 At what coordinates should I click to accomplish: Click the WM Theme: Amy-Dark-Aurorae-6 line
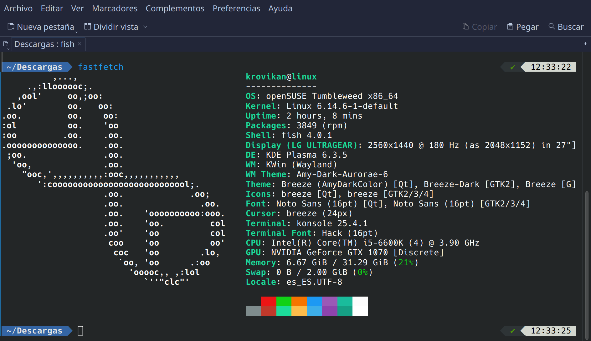tap(317, 174)
